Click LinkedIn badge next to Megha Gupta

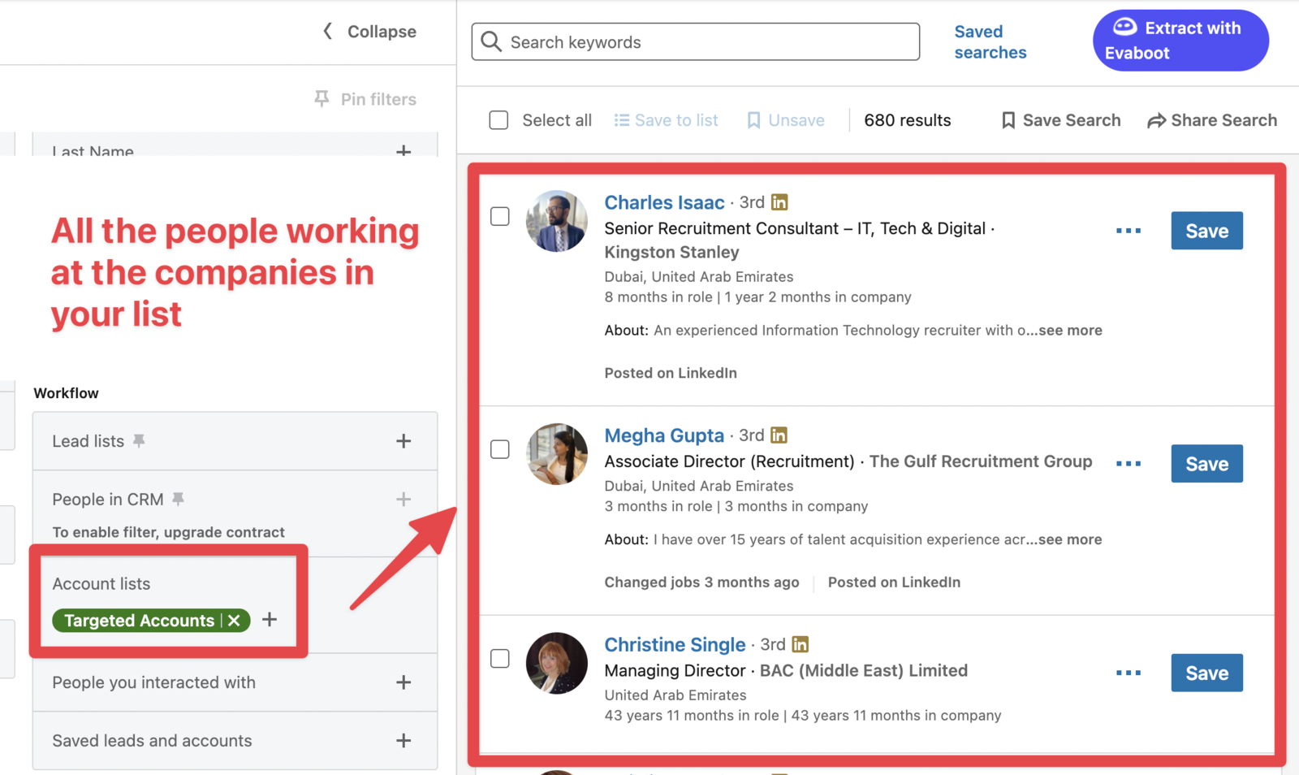coord(779,435)
